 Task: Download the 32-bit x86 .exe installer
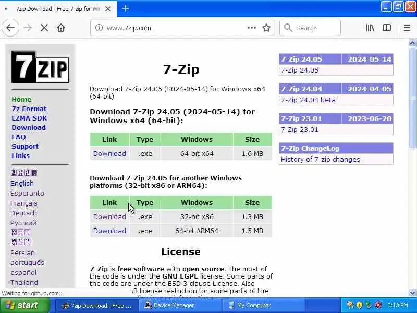pos(109,216)
